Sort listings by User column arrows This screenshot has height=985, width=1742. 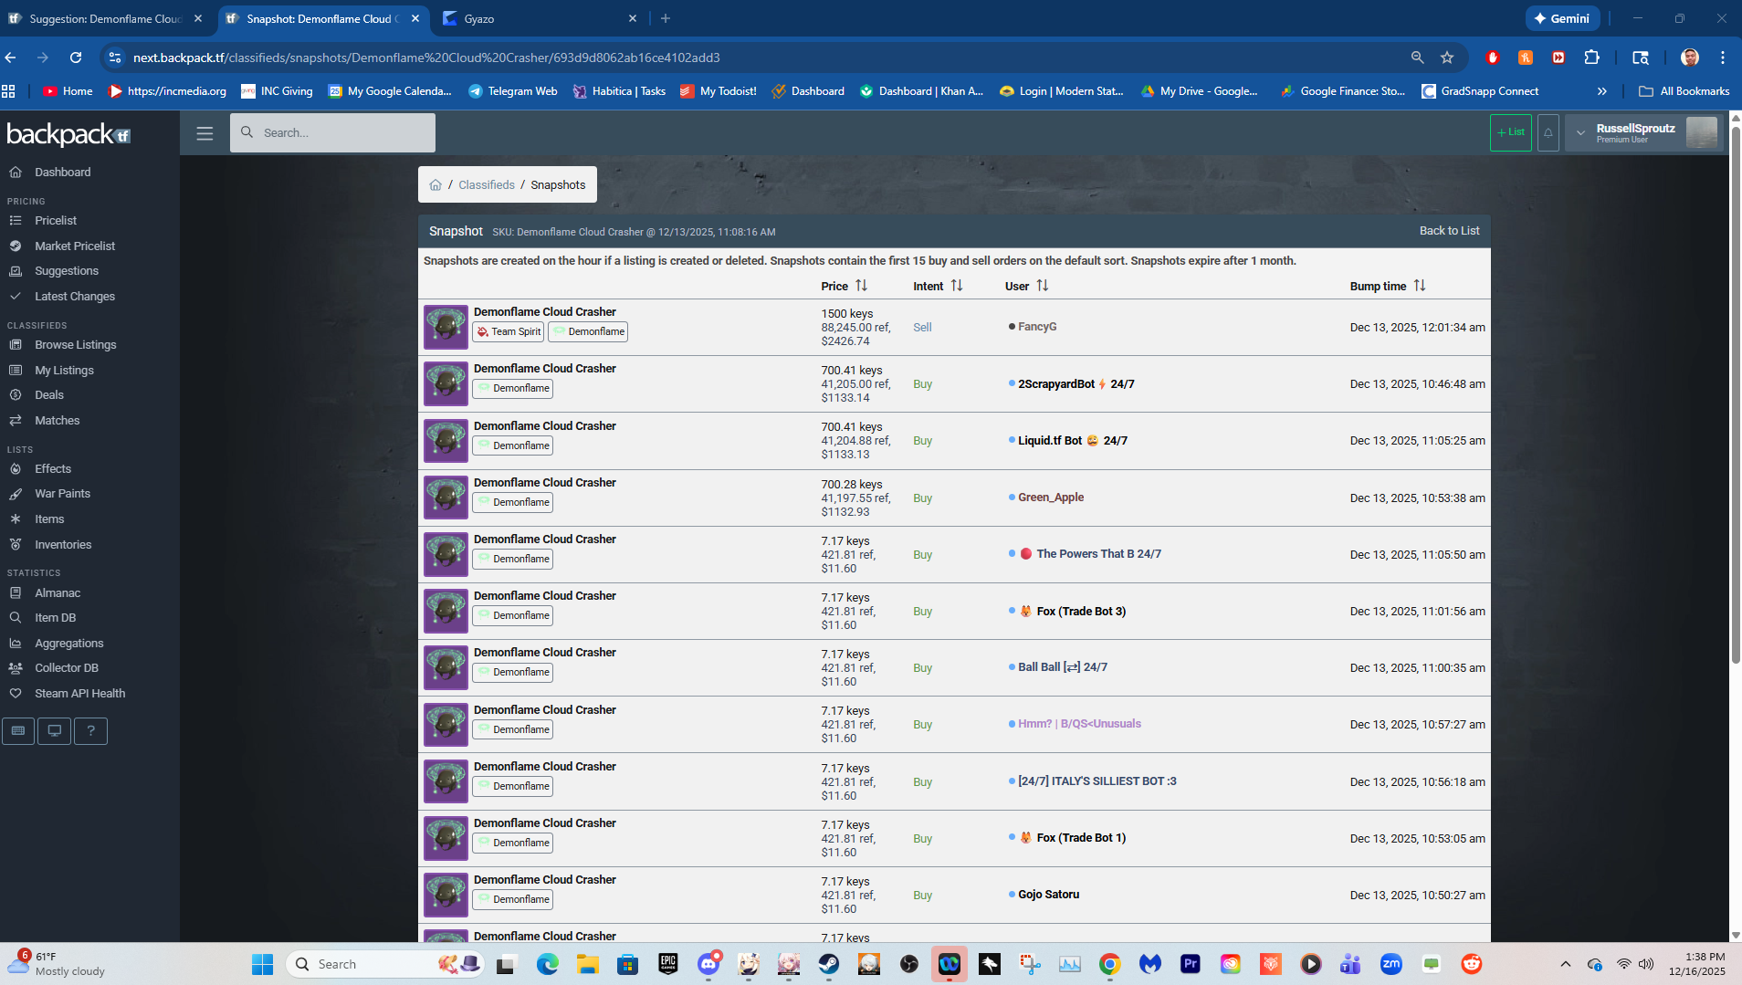point(1043,286)
